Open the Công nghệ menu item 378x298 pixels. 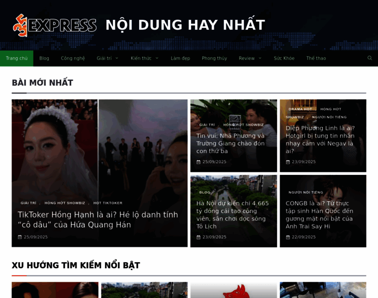[73, 58]
